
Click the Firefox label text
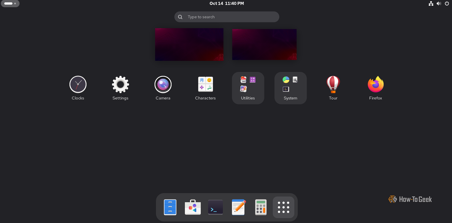point(375,98)
